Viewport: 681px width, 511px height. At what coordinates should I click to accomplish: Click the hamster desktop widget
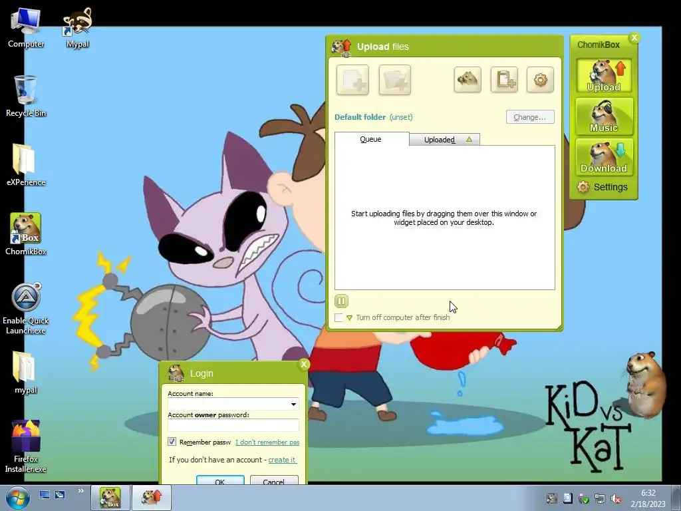point(645,384)
